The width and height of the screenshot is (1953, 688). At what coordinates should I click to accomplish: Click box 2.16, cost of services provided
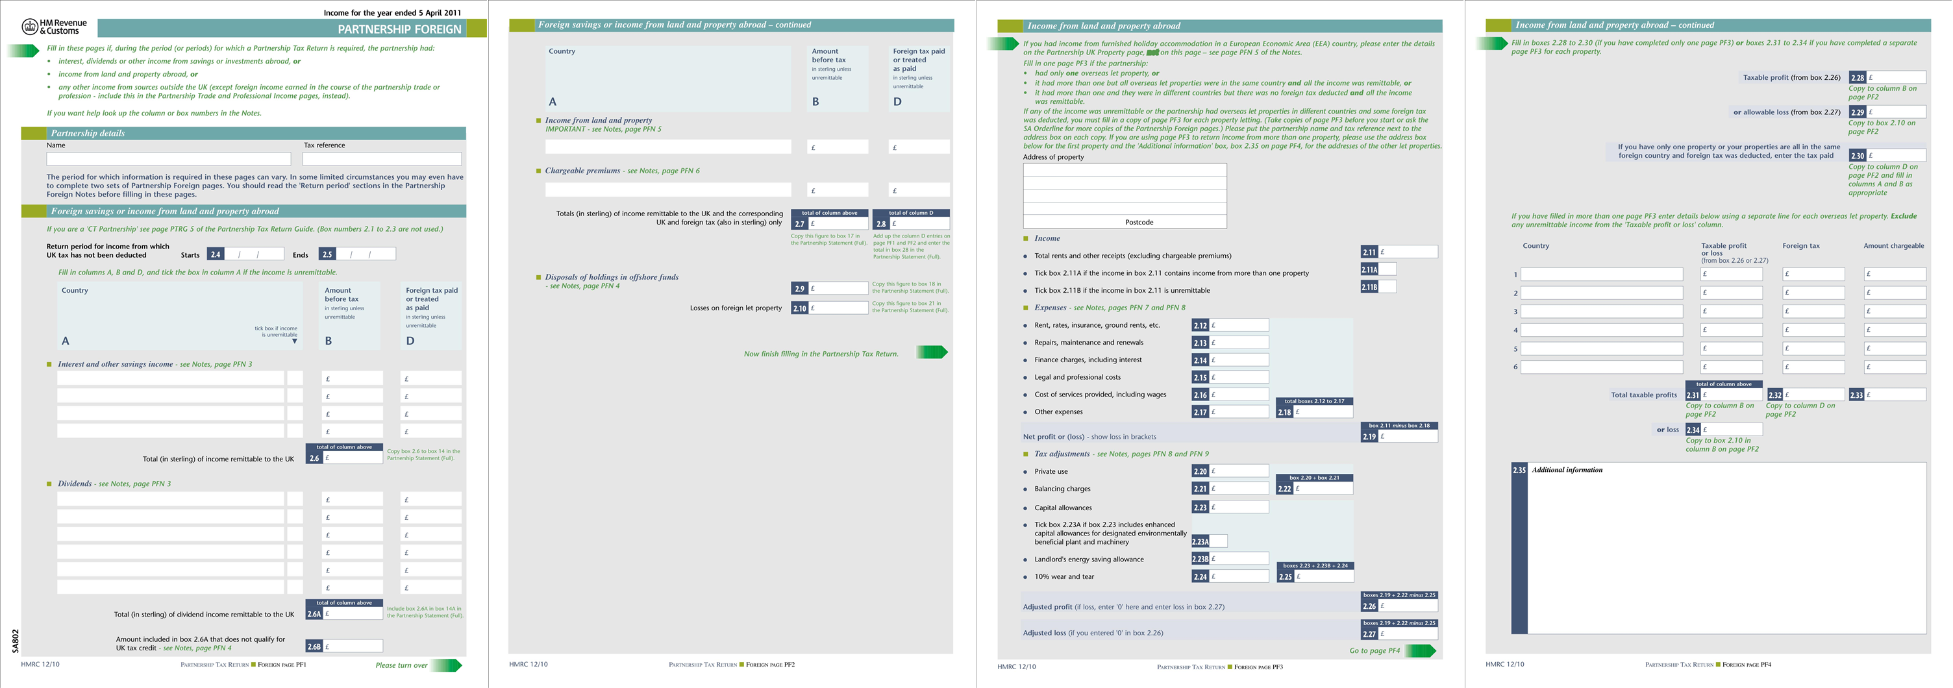point(1239,394)
